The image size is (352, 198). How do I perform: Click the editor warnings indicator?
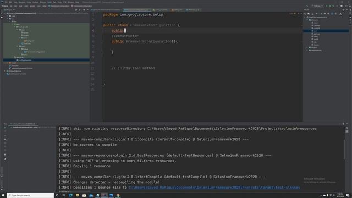(x=293, y=13)
